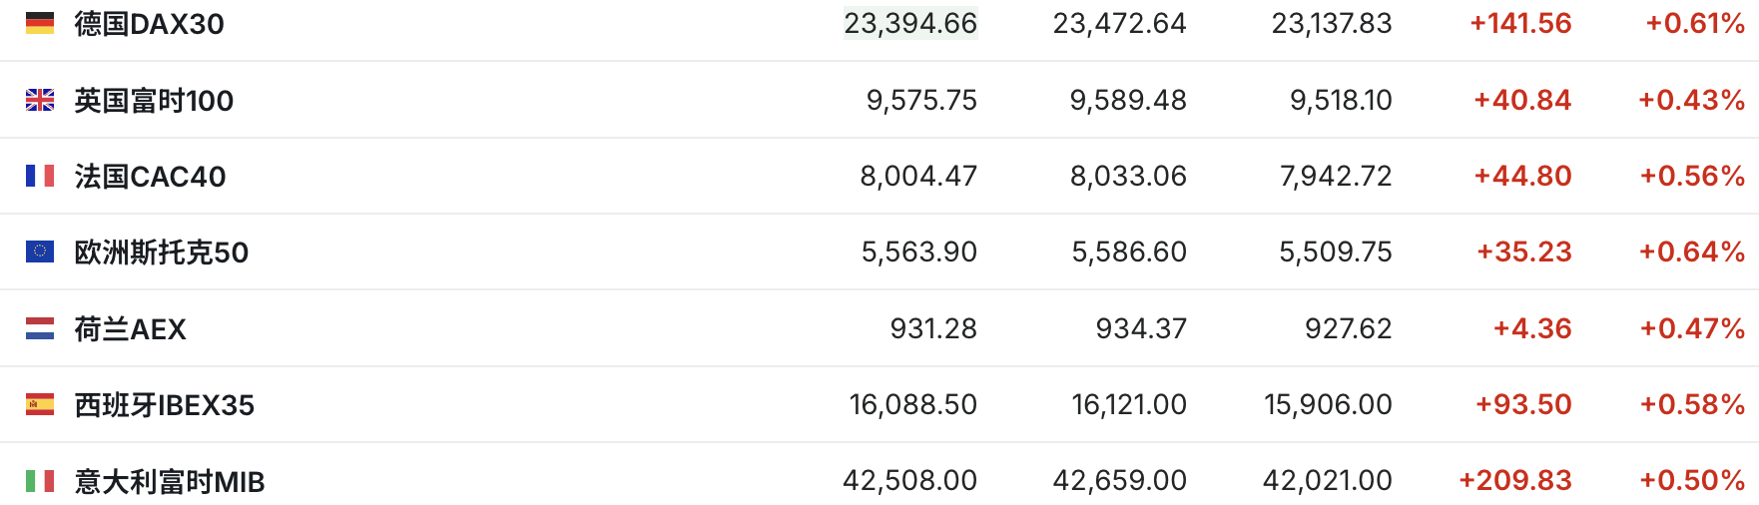Click the FTSE 100 percent change +0.43%
The image size is (1759, 505).
pyautogui.click(x=1691, y=100)
